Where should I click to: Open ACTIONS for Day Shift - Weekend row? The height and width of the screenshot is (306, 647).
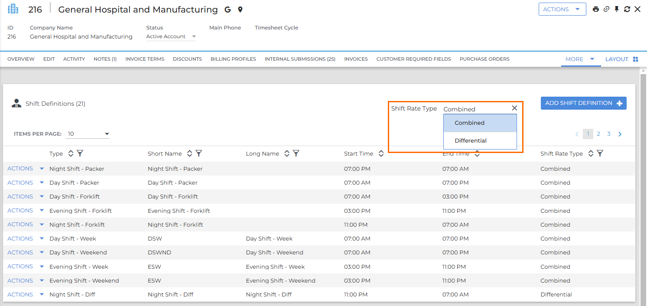26,252
